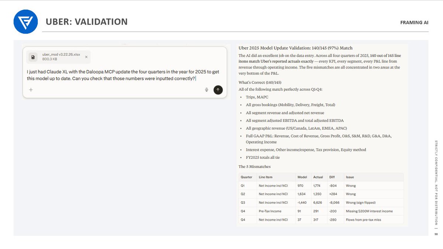
Task: Click the 'Full GAAP P&L' bullet
Action: click(x=319, y=139)
